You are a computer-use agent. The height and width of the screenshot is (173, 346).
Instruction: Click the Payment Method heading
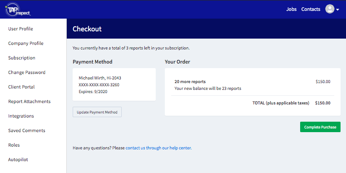pyautogui.click(x=93, y=62)
